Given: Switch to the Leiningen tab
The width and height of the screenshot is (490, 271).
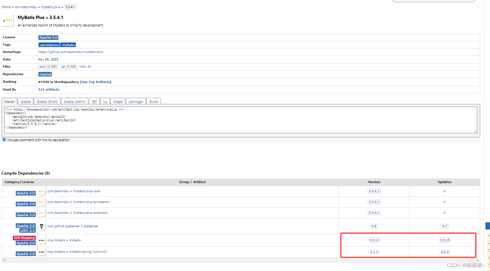Looking at the screenshot, I should click(x=136, y=101).
